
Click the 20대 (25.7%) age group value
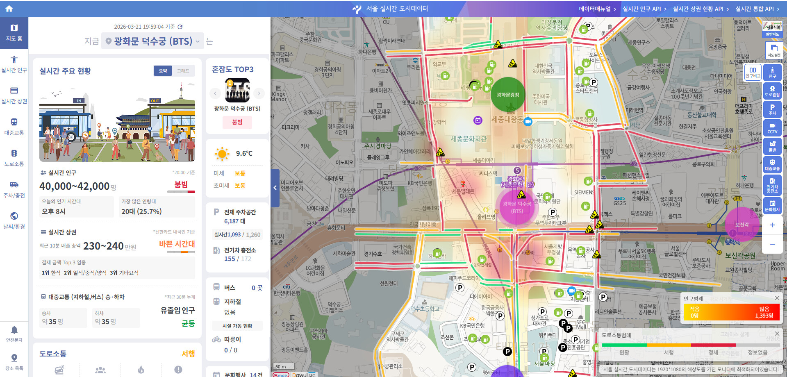coord(141,211)
